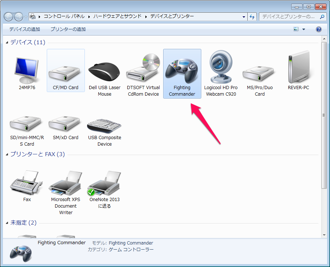Image resolution: width=330 pixels, height=267 pixels.
Task: Expand arrow after ハードウェアとサウンド breadcrumb
Action: click(146, 17)
